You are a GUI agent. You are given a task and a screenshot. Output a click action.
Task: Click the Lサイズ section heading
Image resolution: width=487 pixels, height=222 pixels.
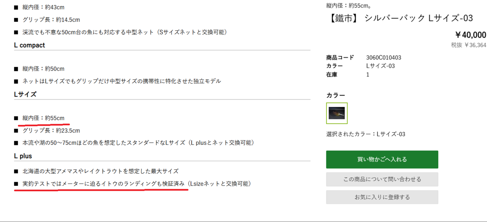pos(26,94)
